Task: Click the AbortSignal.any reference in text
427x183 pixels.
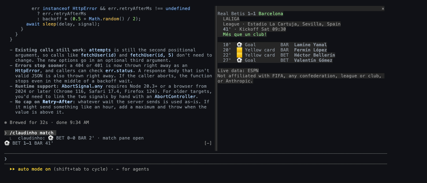Action: (82, 86)
